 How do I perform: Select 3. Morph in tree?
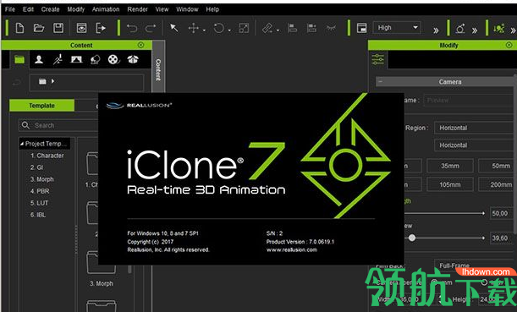click(41, 179)
